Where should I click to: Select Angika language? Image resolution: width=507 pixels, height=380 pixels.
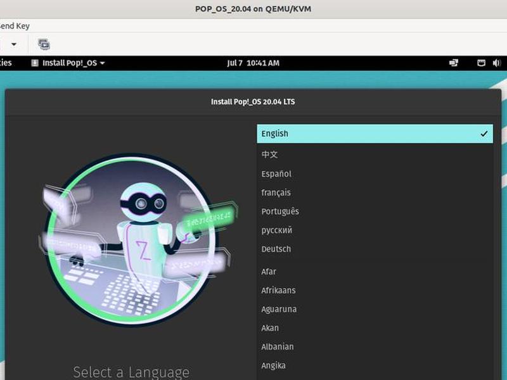coord(375,365)
